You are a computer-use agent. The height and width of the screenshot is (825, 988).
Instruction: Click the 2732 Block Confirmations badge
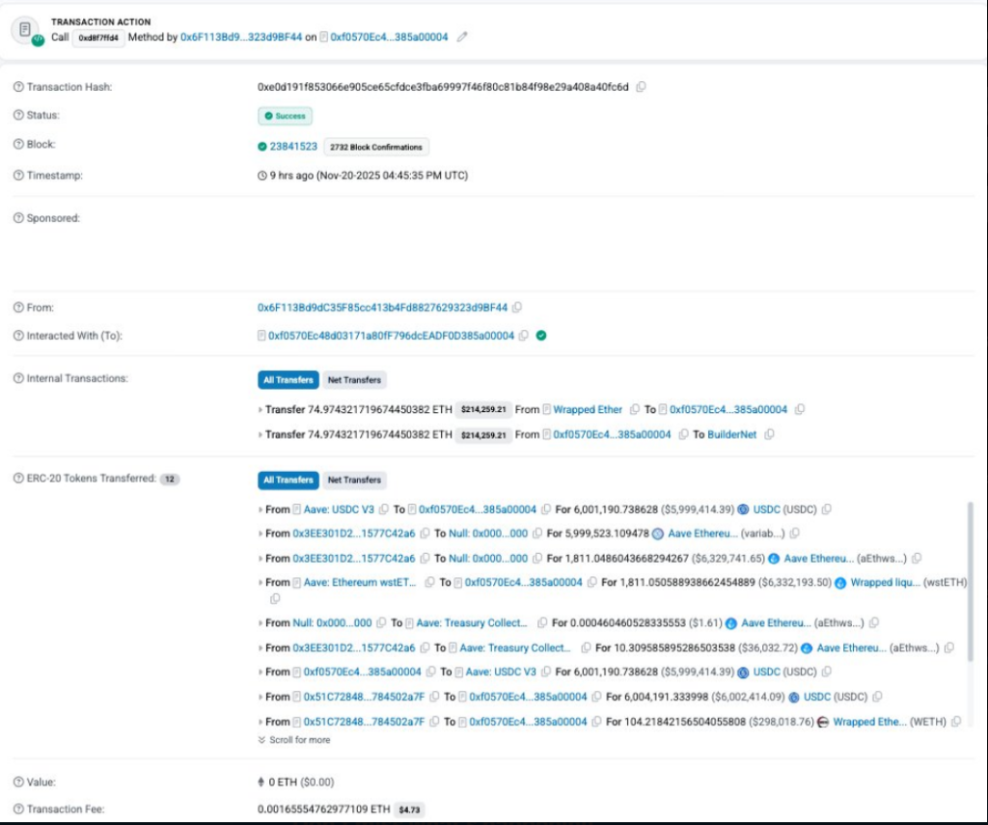pos(376,147)
